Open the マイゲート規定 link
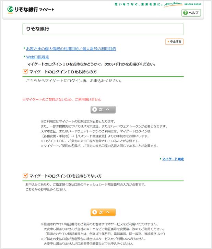 click(x=173, y=159)
